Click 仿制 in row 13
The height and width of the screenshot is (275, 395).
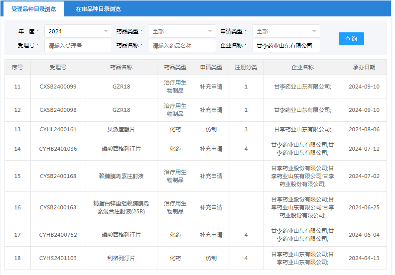click(x=211, y=129)
